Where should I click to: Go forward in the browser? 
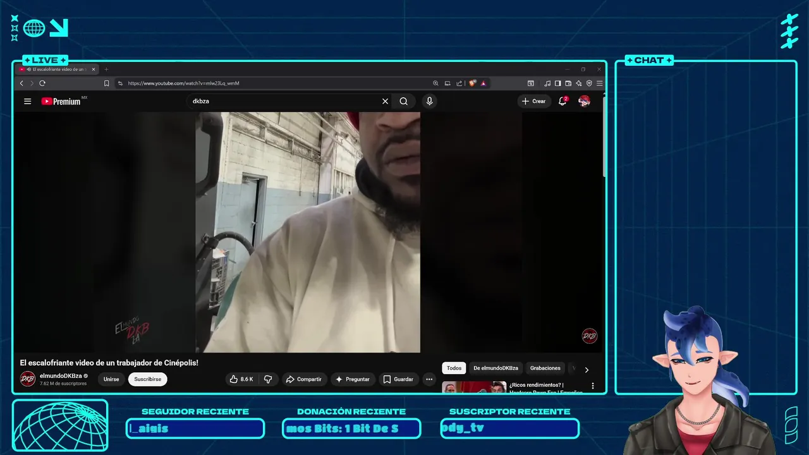pyautogui.click(x=32, y=83)
